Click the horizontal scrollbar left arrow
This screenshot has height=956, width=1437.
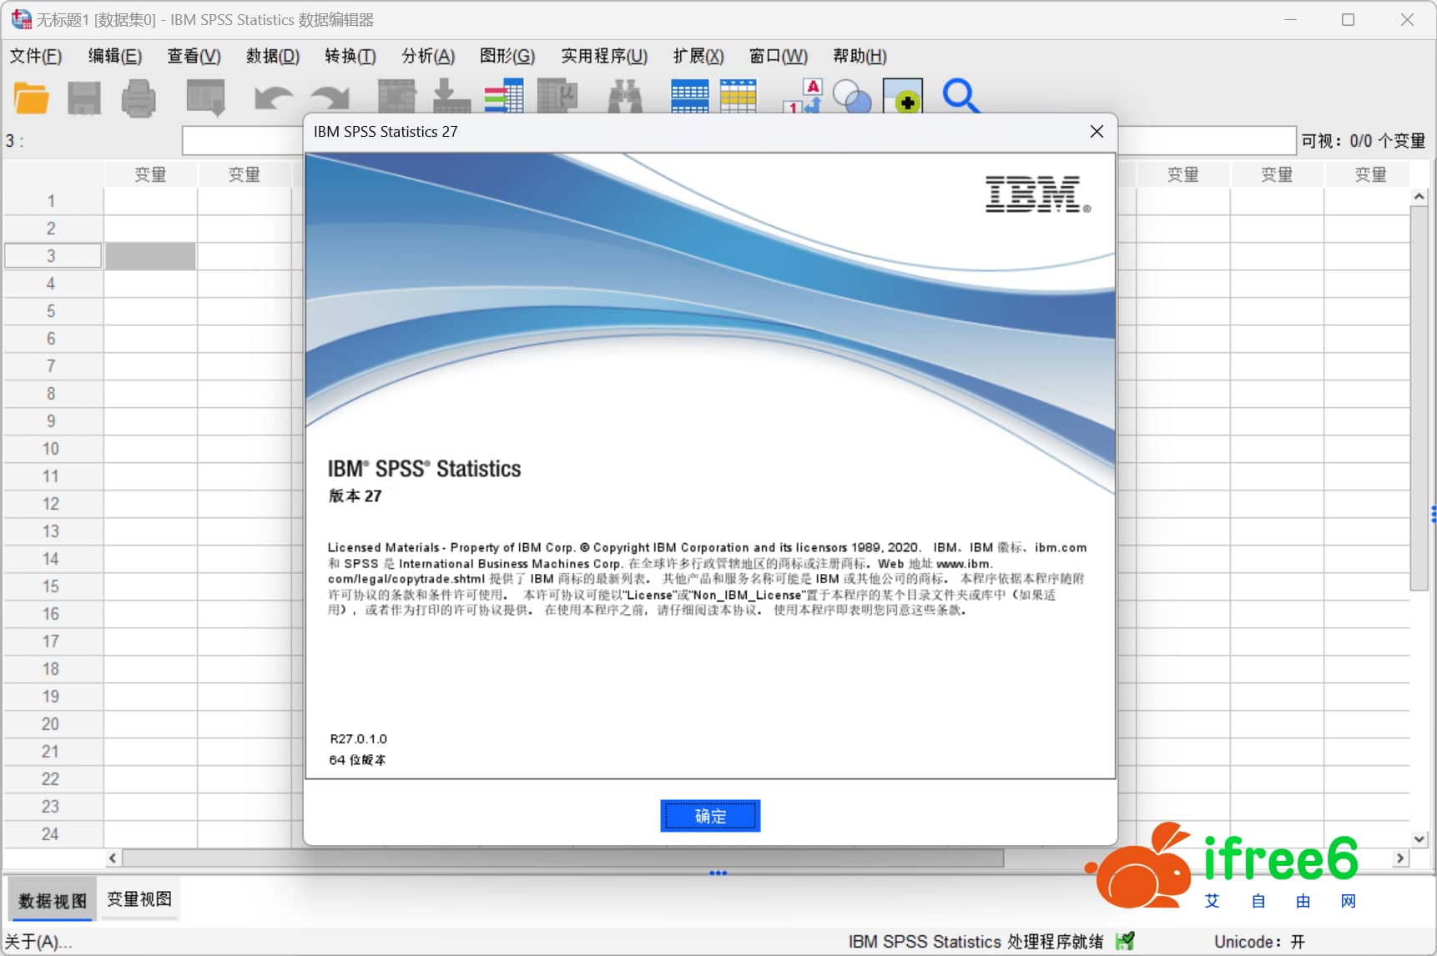(x=113, y=858)
